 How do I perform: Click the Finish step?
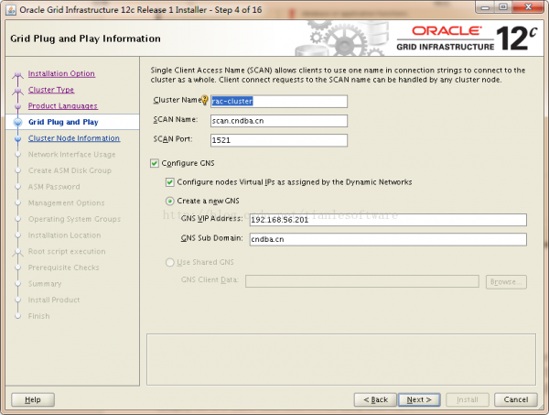(38, 316)
